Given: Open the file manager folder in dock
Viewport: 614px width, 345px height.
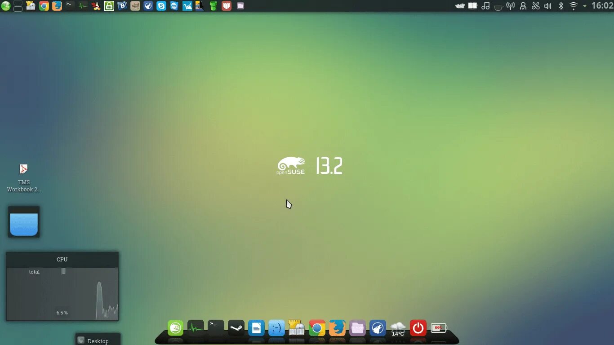Looking at the screenshot, I should pyautogui.click(x=357, y=328).
